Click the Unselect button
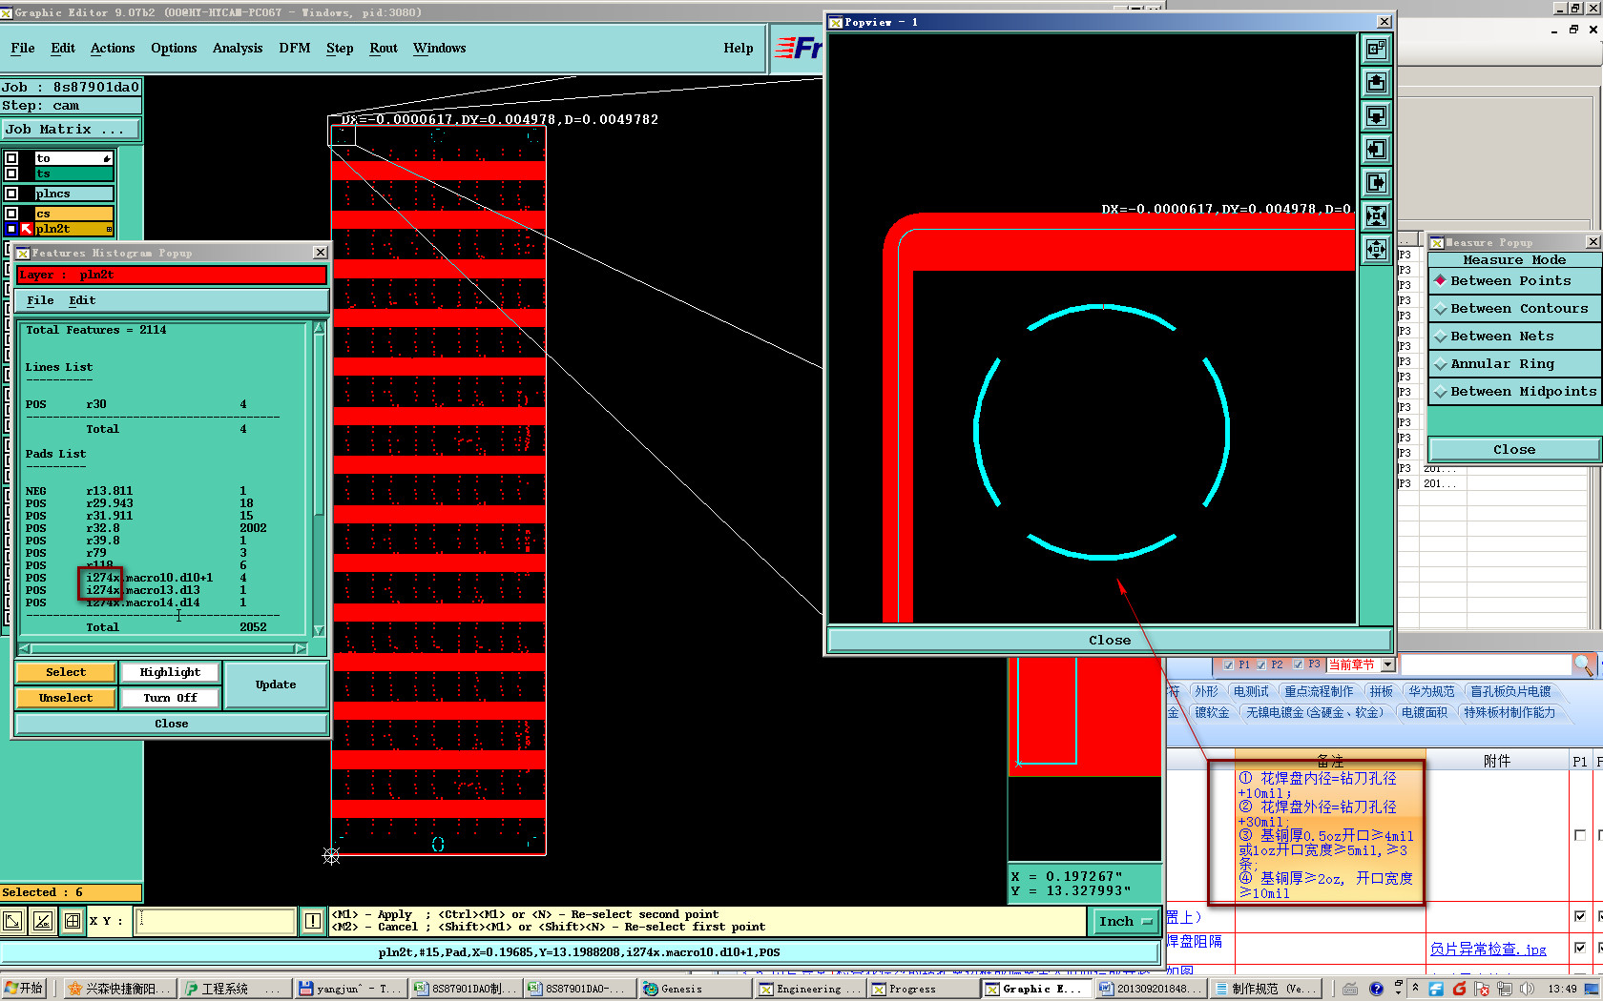 (66, 698)
